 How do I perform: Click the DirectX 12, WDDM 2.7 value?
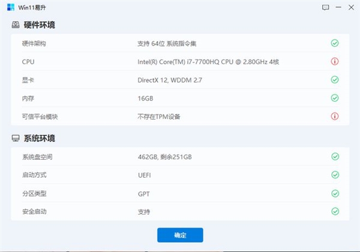pyautogui.click(x=170, y=80)
